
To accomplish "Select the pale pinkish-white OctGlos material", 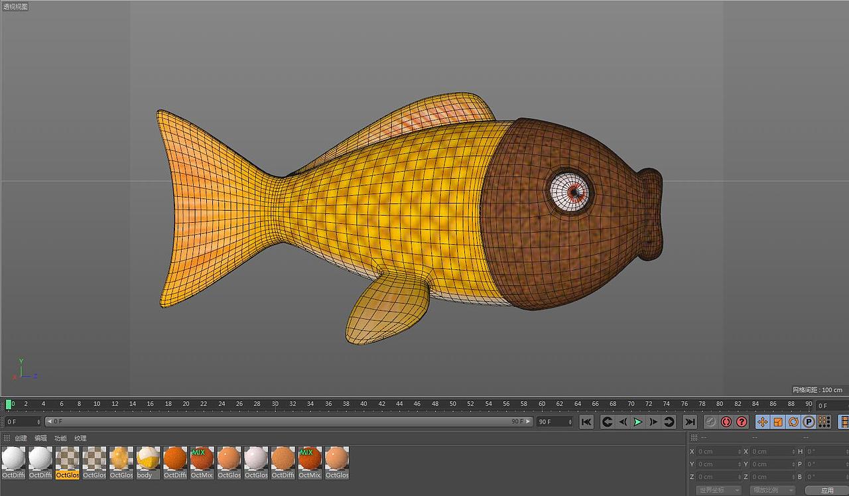I will point(256,462).
